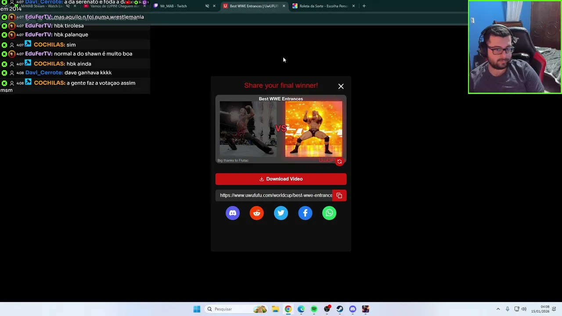Click the message 'normal a do shawn é muito boa'
562x316 pixels.
pos(93,54)
